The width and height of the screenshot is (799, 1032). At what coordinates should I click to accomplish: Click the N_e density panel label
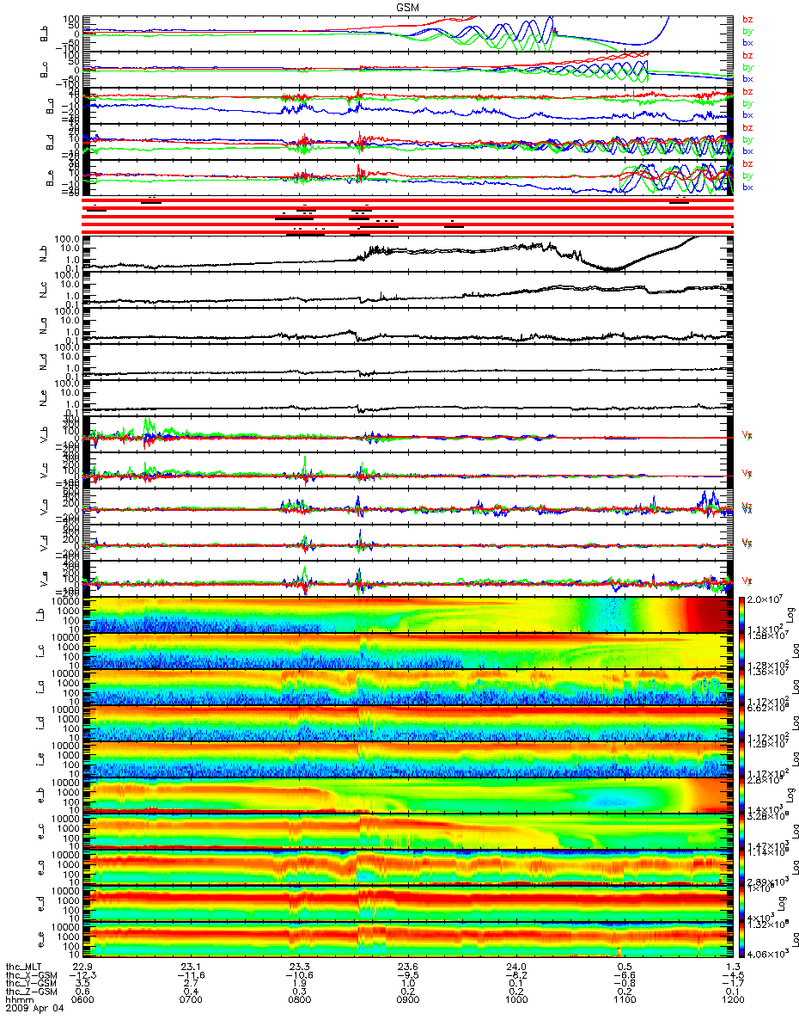tap(43, 398)
